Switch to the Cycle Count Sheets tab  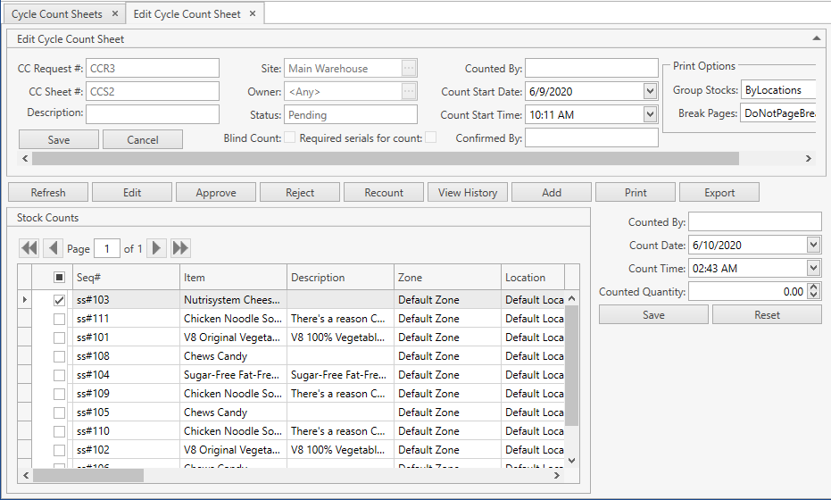tap(55, 14)
